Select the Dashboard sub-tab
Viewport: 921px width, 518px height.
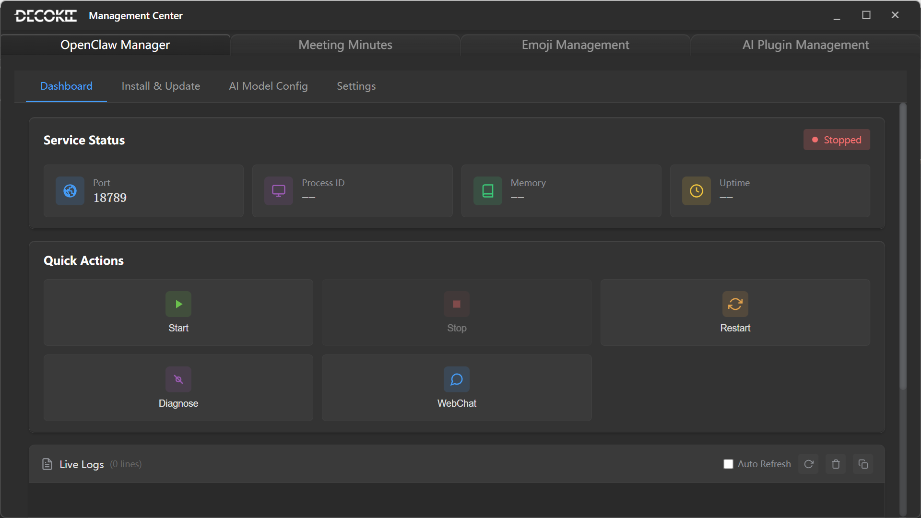point(66,86)
